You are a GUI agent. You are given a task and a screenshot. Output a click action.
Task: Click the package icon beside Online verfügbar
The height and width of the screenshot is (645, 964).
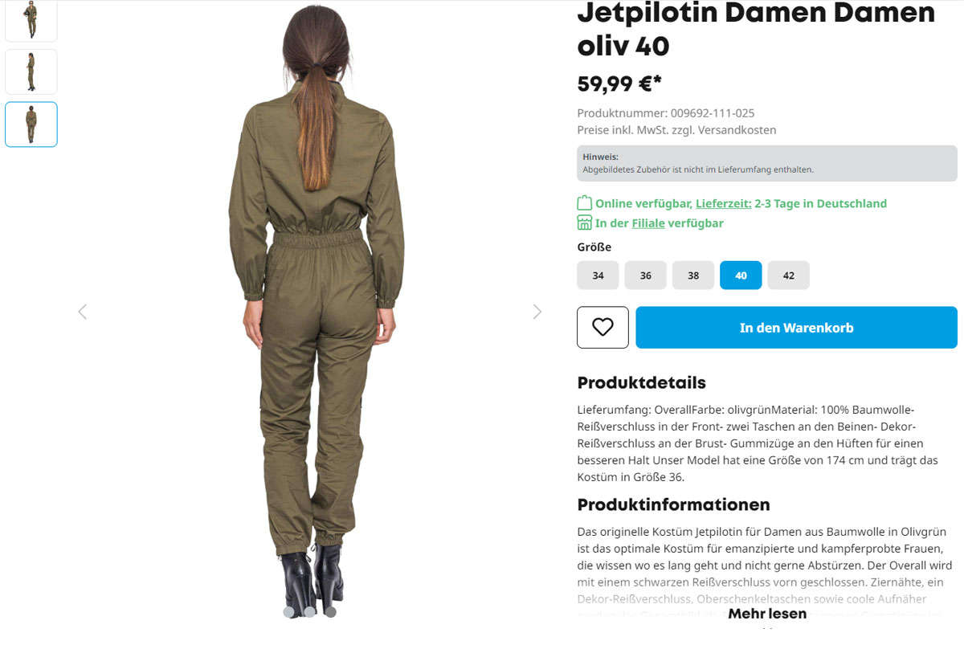(584, 203)
